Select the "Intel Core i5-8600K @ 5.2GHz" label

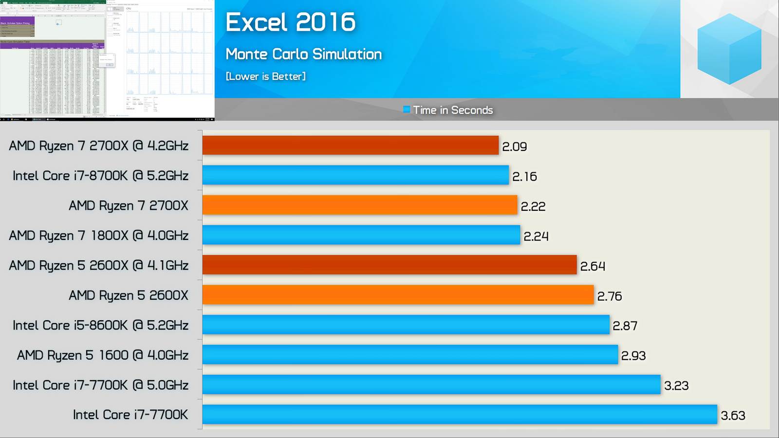click(x=101, y=325)
